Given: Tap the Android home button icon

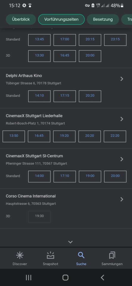Looking at the screenshot, I should (66, 278).
